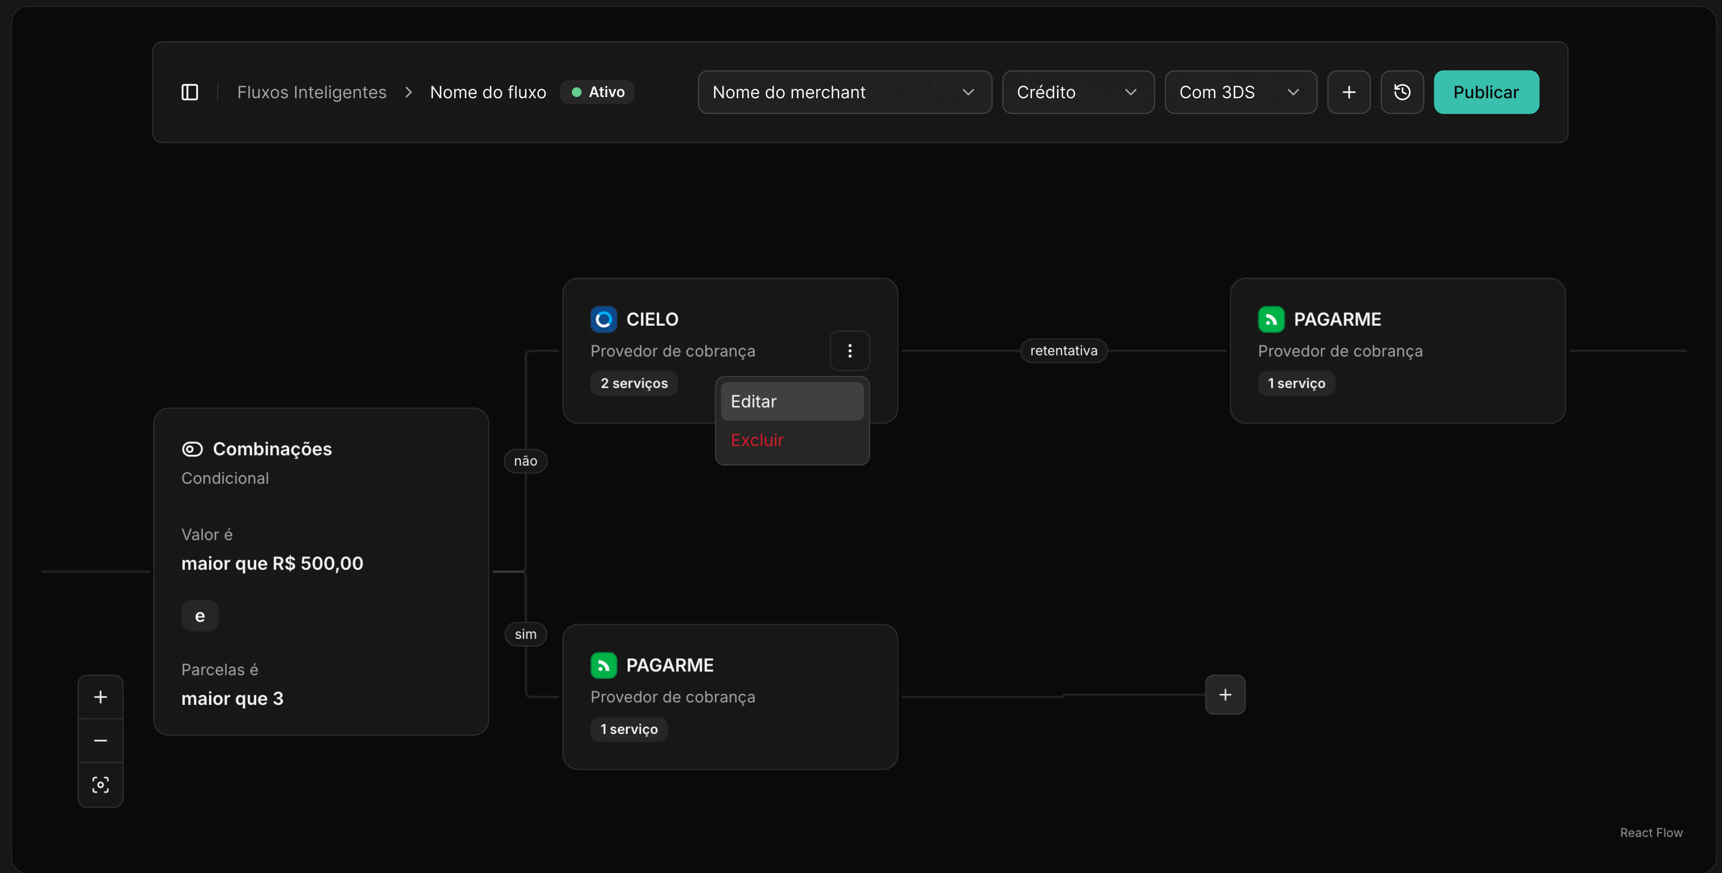The height and width of the screenshot is (873, 1722).
Task: Click the 'maior que R$ 500,00' condition
Action: pos(272,563)
